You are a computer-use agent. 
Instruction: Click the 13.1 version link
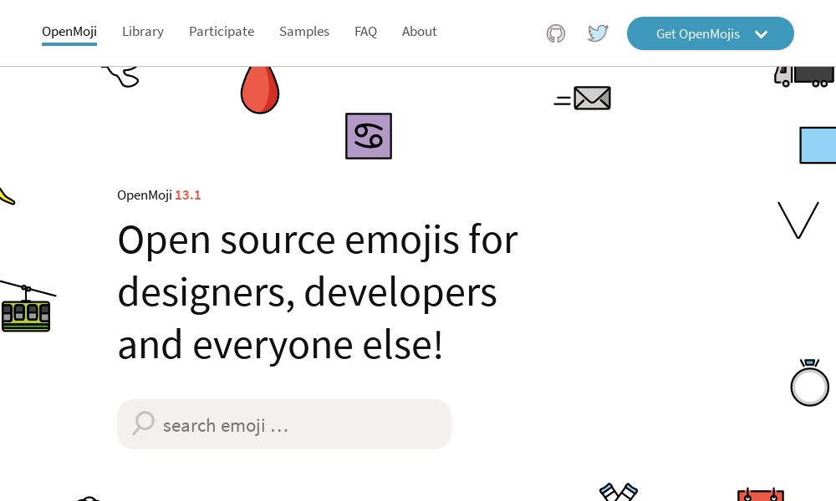coord(187,195)
